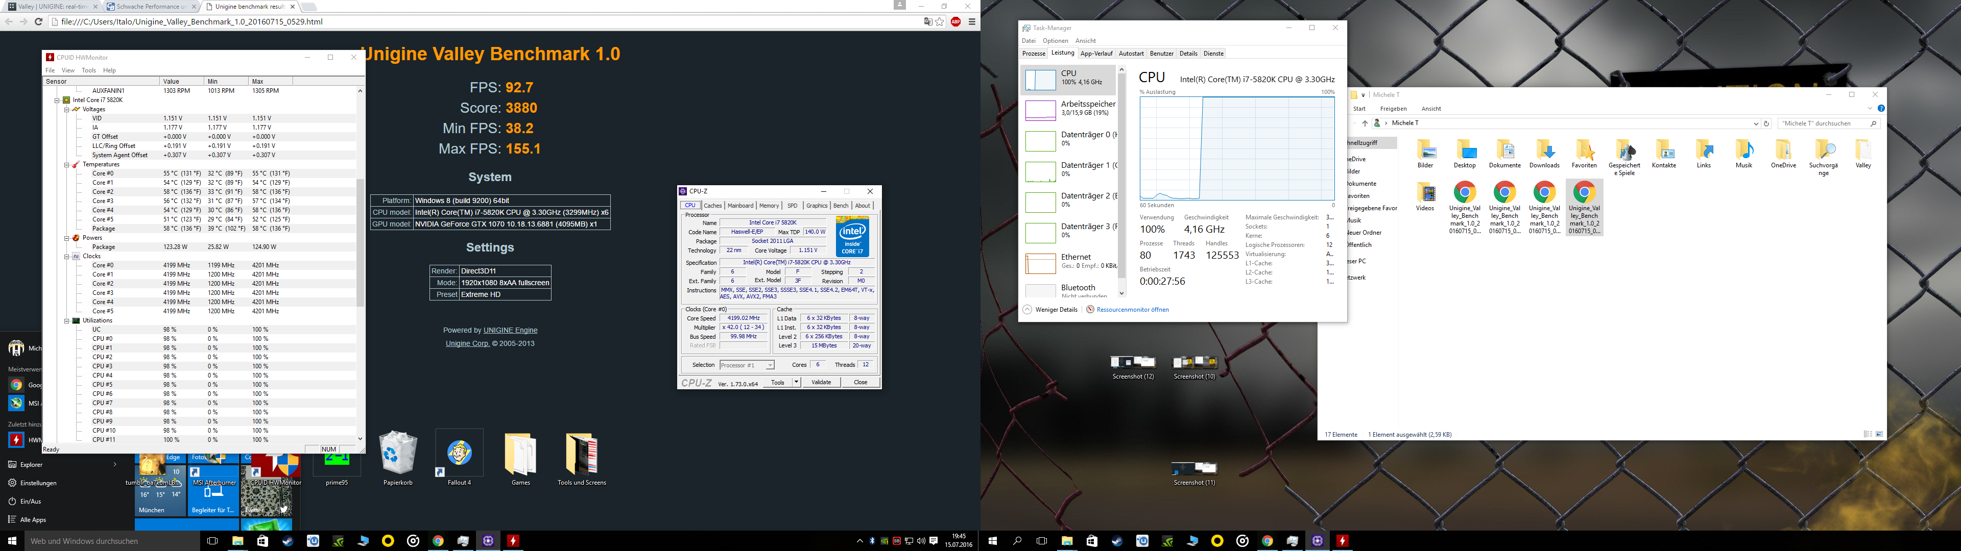The width and height of the screenshot is (1961, 551).
Task: Go up one folder in Explorer
Action: click(x=1365, y=123)
